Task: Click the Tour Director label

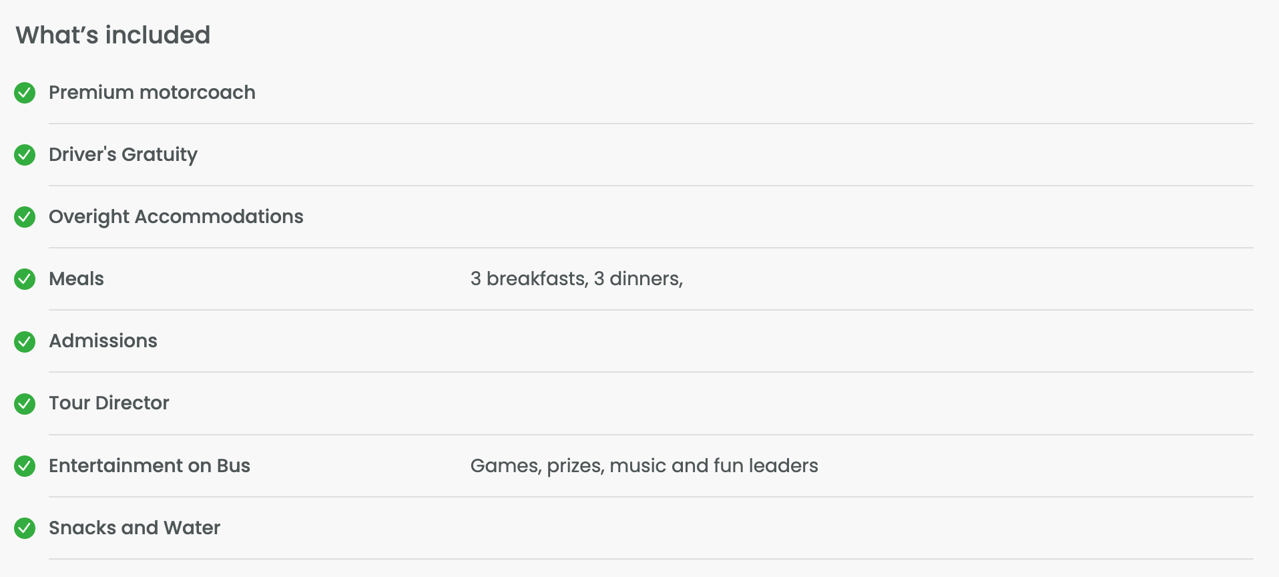Action: click(x=109, y=403)
